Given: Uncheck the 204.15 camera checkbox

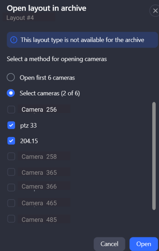Looking at the screenshot, I should tap(11, 141).
